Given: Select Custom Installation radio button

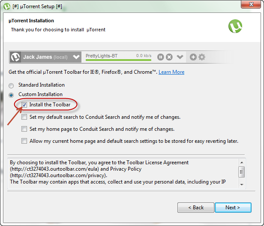Looking at the screenshot, I should pyautogui.click(x=11, y=95).
